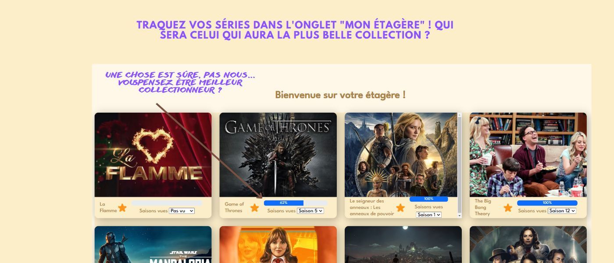This screenshot has height=263, width=614.
Task: Select the La Flamme poster thumbnail
Action: coord(153,155)
